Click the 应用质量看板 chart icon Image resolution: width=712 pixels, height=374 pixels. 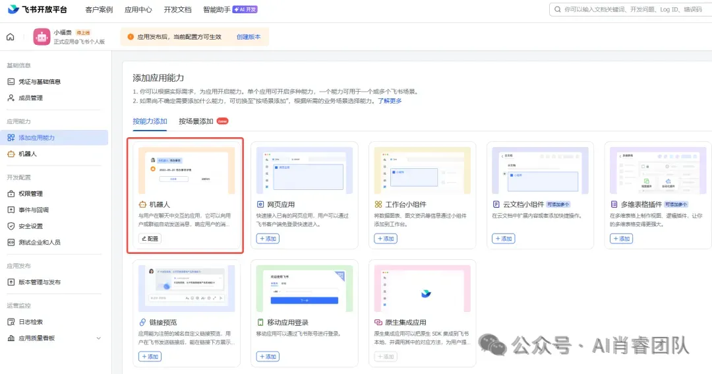click(x=11, y=338)
